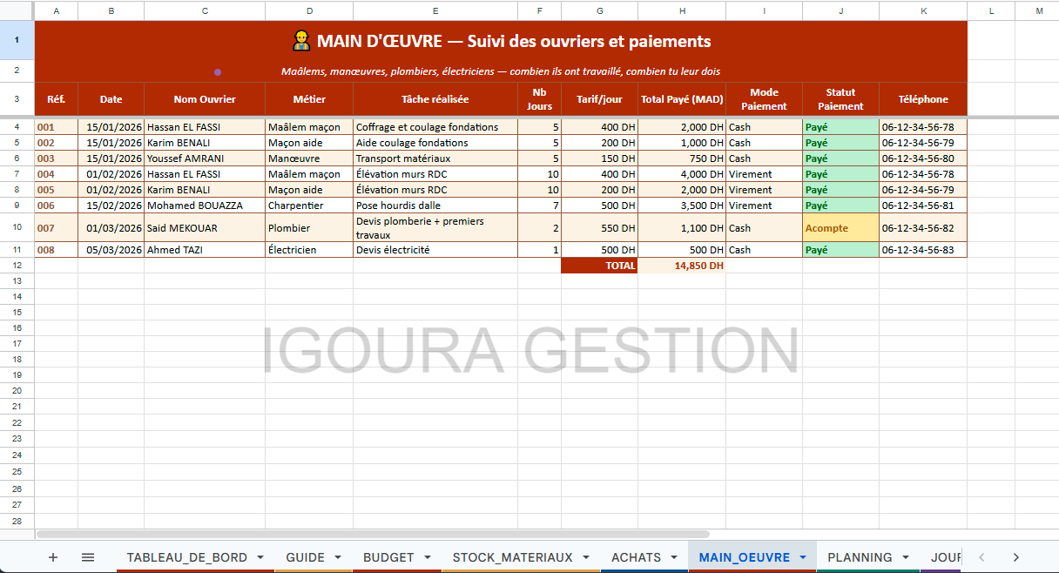The width and height of the screenshot is (1059, 573).
Task: Select date cell '05/03/2026'
Action: click(x=111, y=250)
